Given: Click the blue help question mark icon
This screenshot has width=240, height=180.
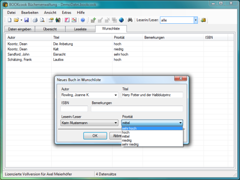Looking at the screenshot, I should (x=83, y=20).
